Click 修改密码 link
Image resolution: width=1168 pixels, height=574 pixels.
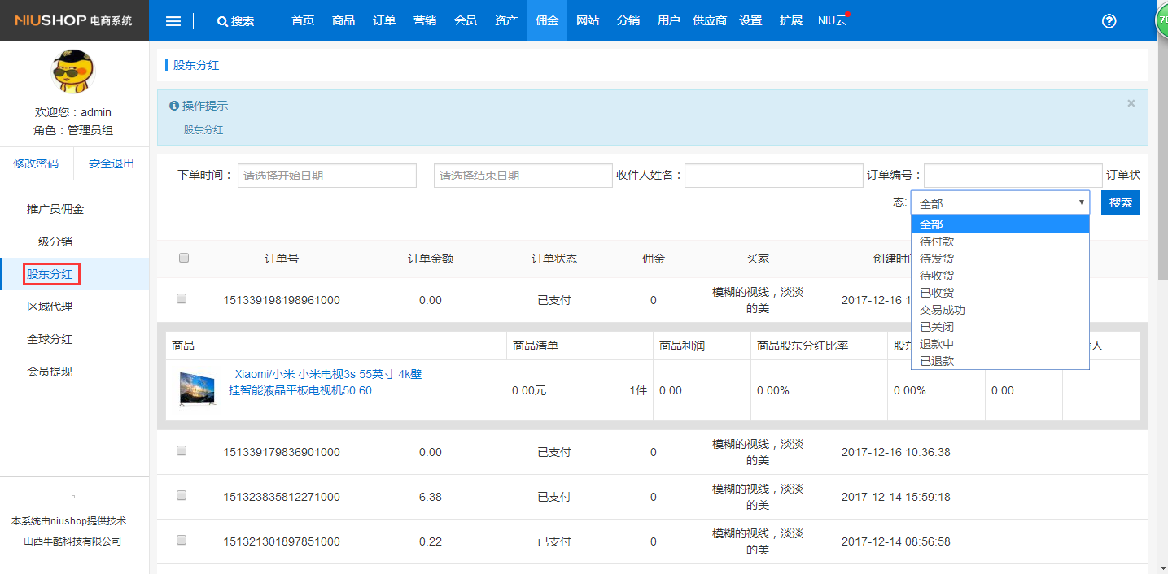36,163
